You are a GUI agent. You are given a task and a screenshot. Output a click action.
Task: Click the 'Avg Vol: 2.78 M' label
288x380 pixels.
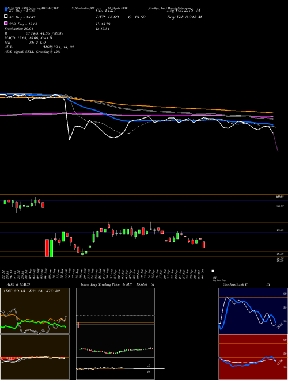click(184, 10)
